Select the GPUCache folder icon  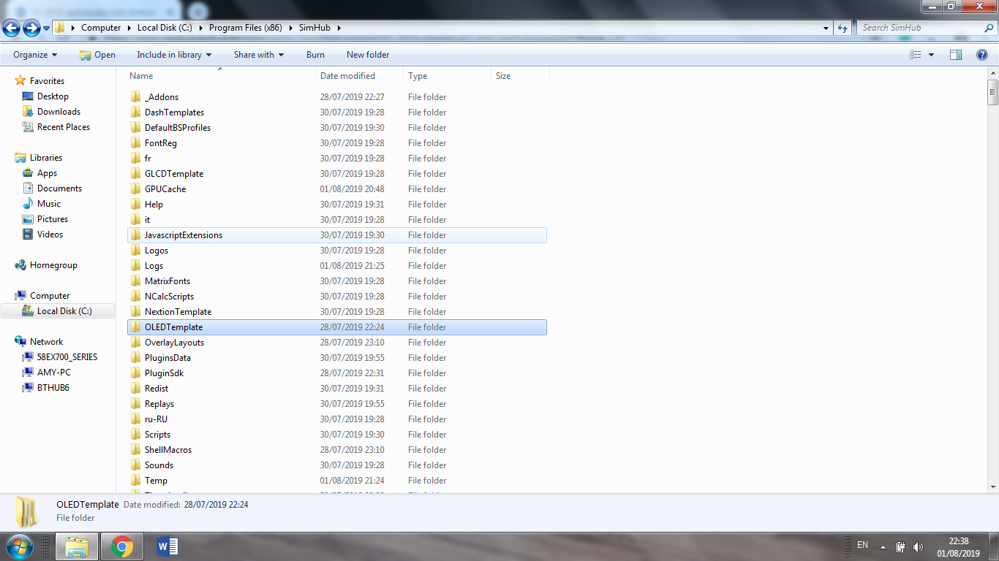(135, 189)
